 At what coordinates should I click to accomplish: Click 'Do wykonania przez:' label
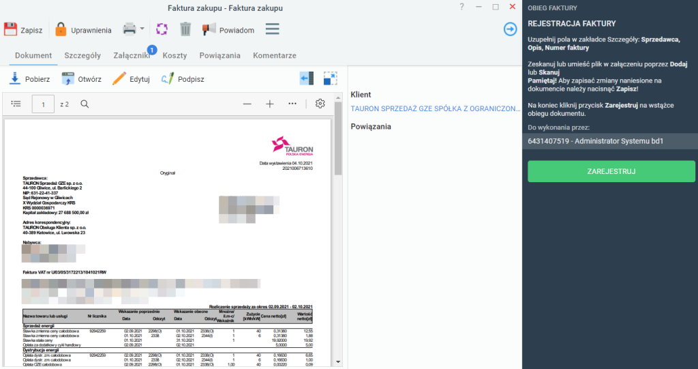coord(559,128)
